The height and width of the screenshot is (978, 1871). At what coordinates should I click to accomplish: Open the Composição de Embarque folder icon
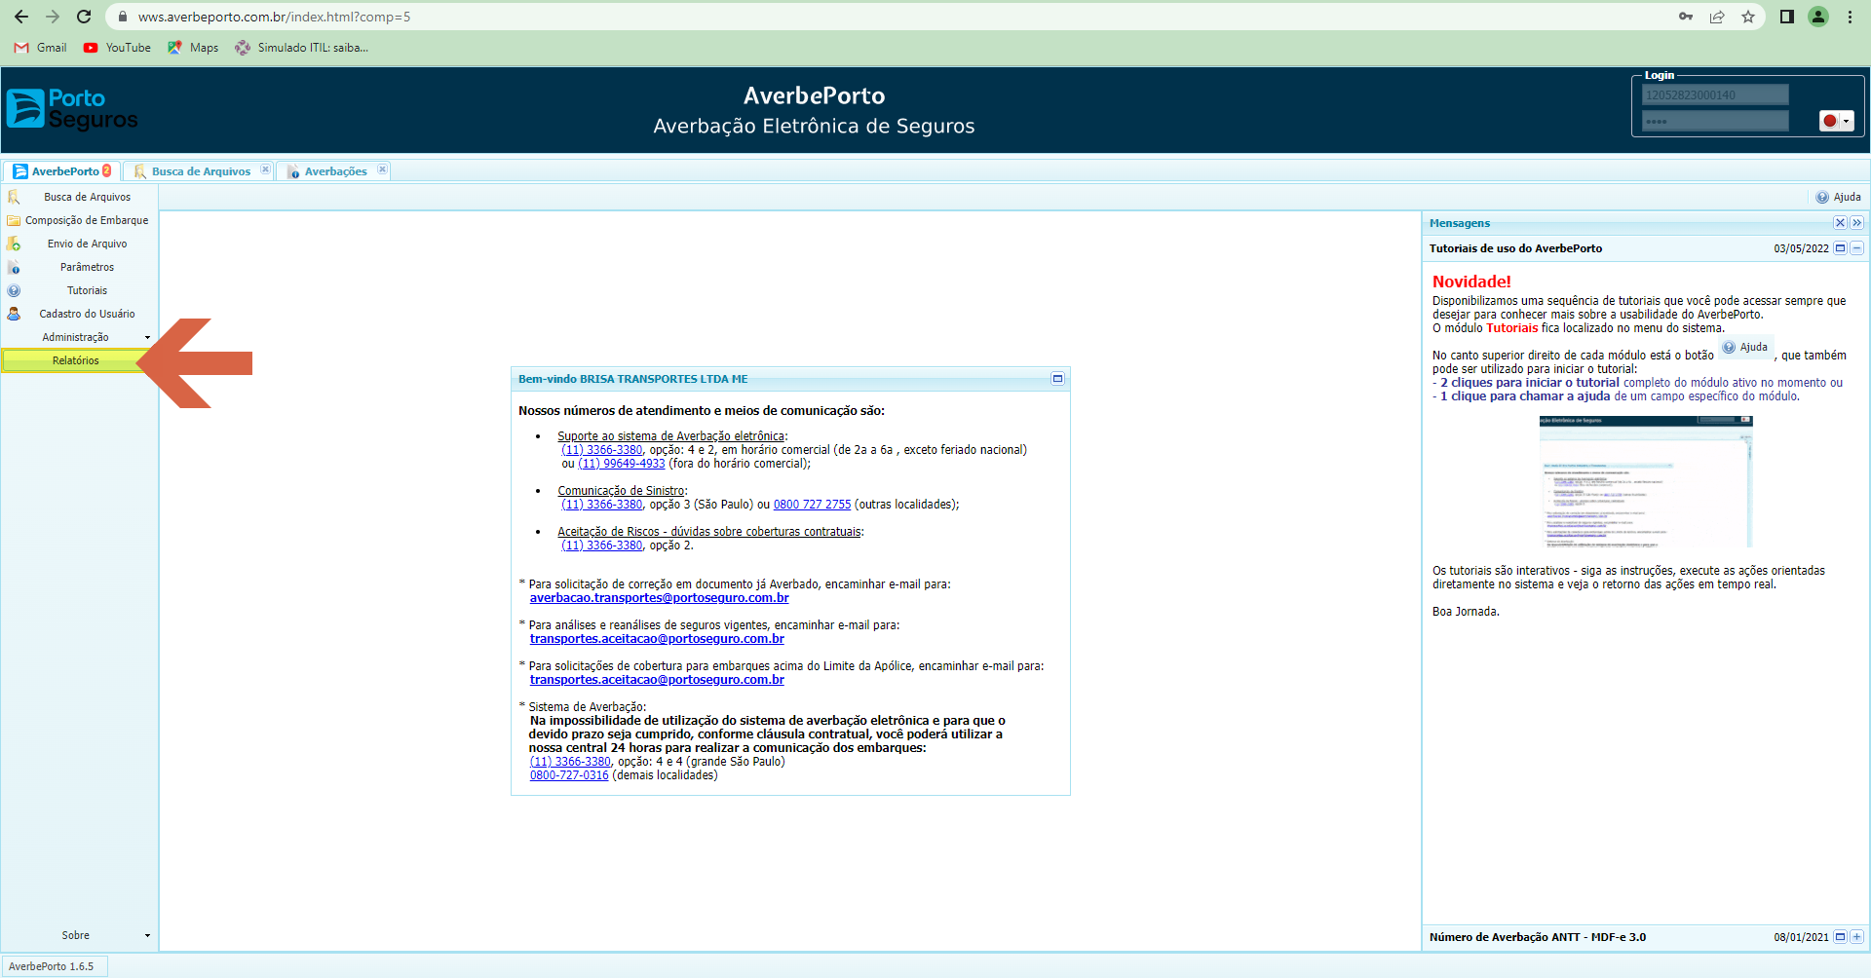coord(14,220)
